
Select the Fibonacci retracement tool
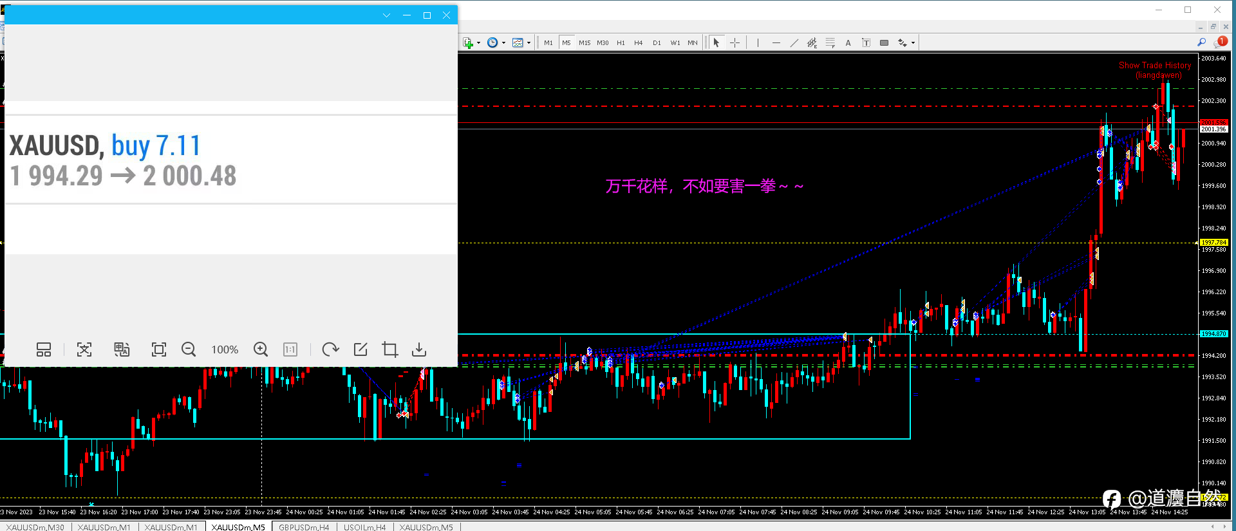830,42
